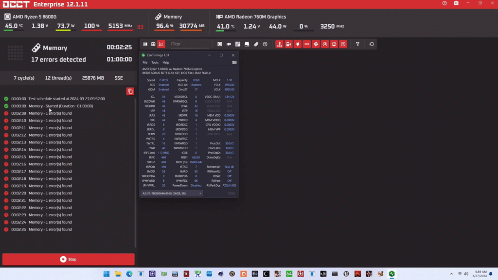The width and height of the screenshot is (498, 280).
Task: Show motherboard sensors icon in toolbar
Action: pos(237,44)
